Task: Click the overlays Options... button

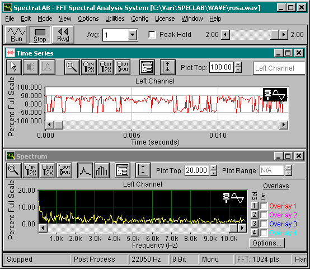Action: (x=267, y=243)
